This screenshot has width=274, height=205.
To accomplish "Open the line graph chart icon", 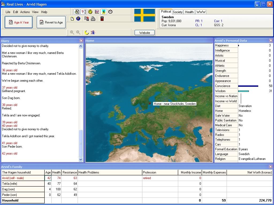I will (97, 12).
